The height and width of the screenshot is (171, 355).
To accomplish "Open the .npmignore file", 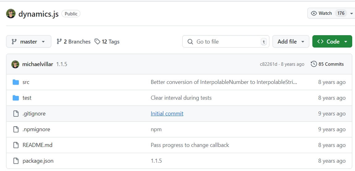I will coord(36,129).
